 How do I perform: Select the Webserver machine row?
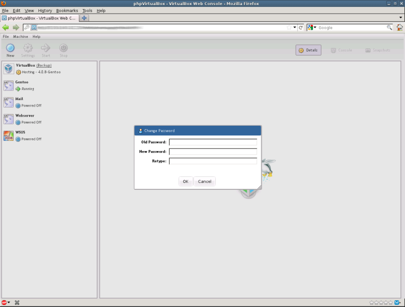coord(49,119)
